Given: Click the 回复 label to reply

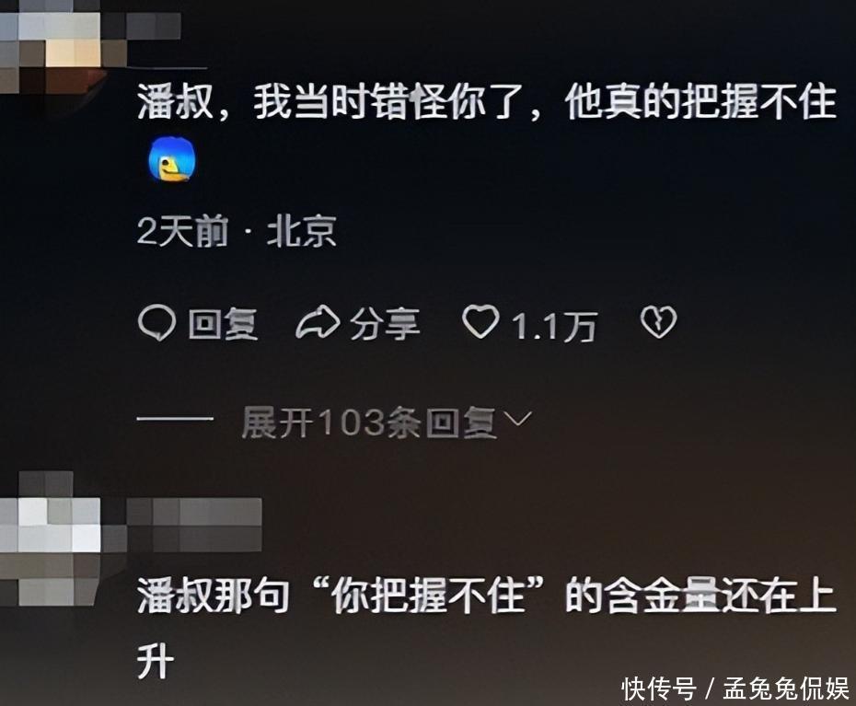Looking at the screenshot, I should point(223,324).
